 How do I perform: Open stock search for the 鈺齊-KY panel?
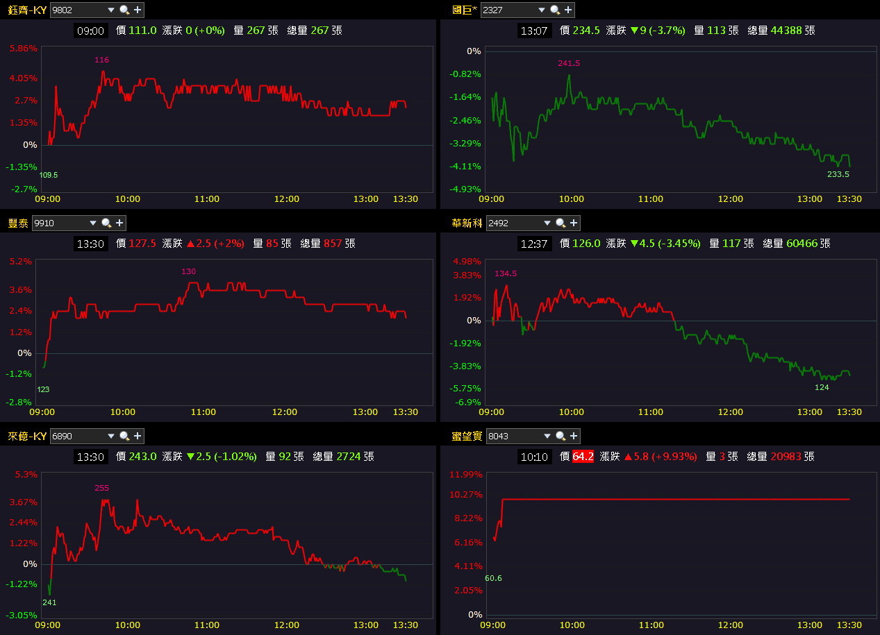tap(124, 10)
